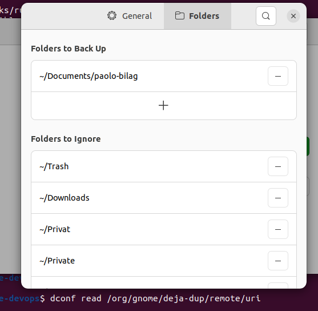Select the Folders tab
The width and height of the screenshot is (318, 311).
pyautogui.click(x=198, y=16)
